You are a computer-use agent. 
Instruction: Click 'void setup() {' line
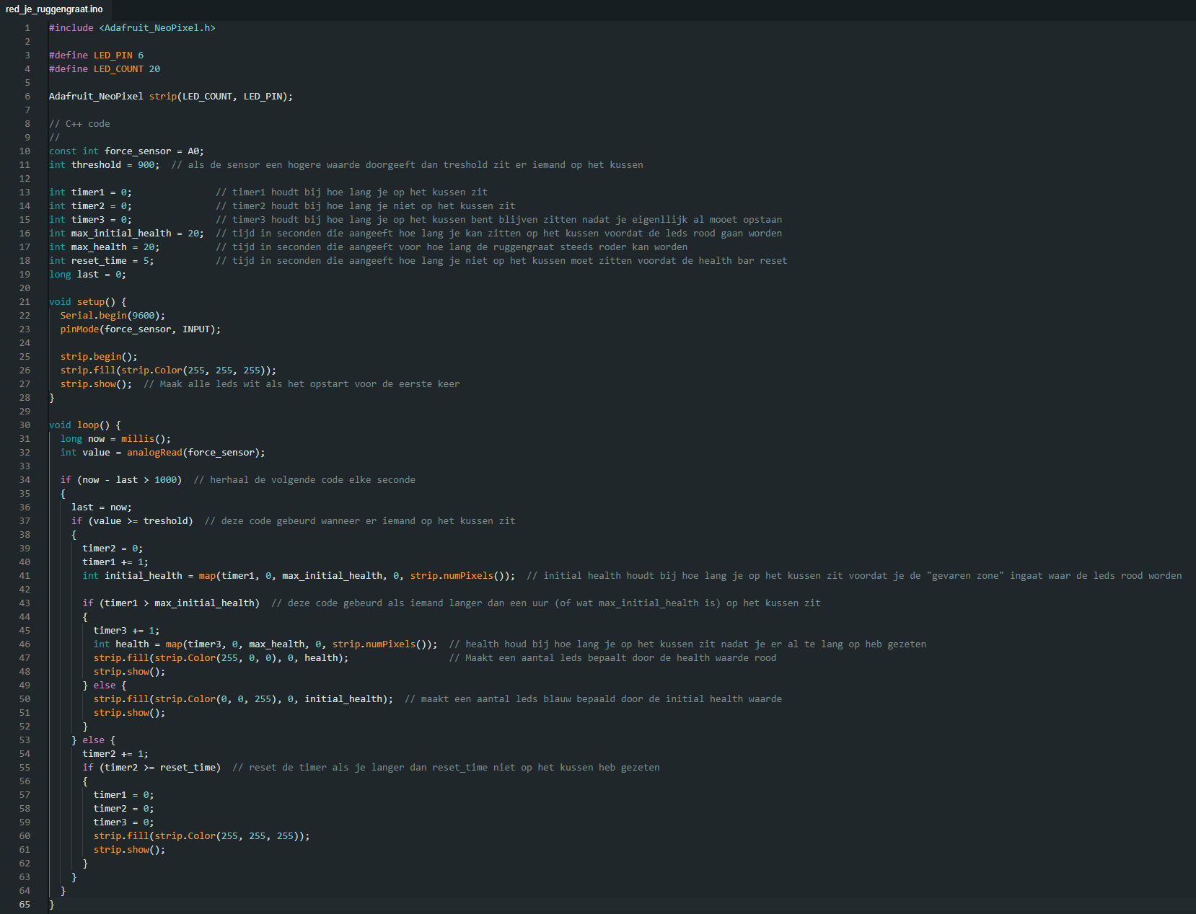pos(87,302)
